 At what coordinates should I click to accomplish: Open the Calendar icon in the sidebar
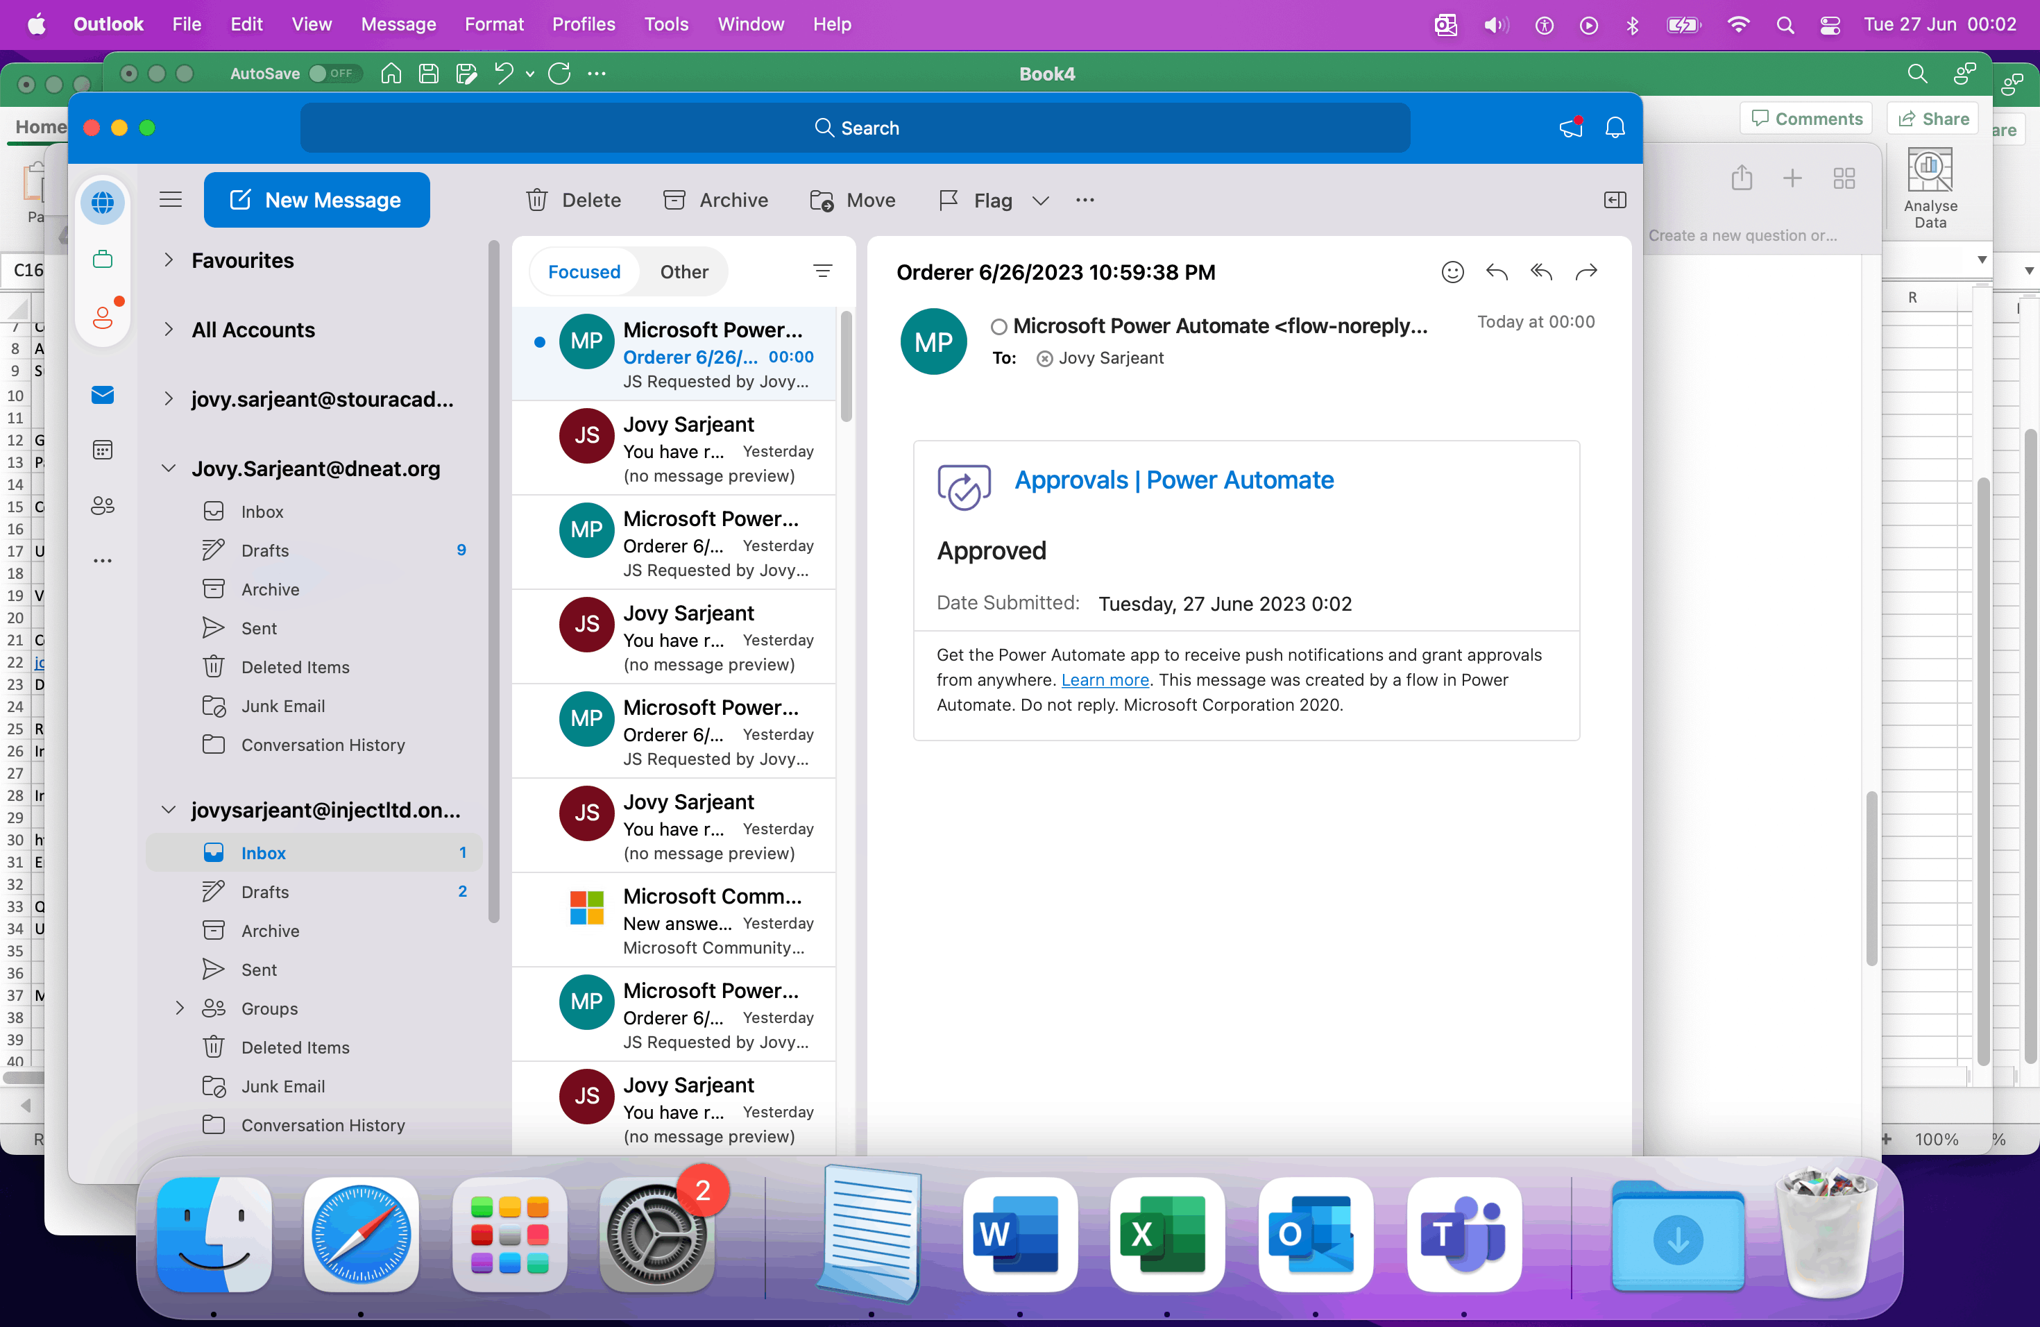coord(103,450)
